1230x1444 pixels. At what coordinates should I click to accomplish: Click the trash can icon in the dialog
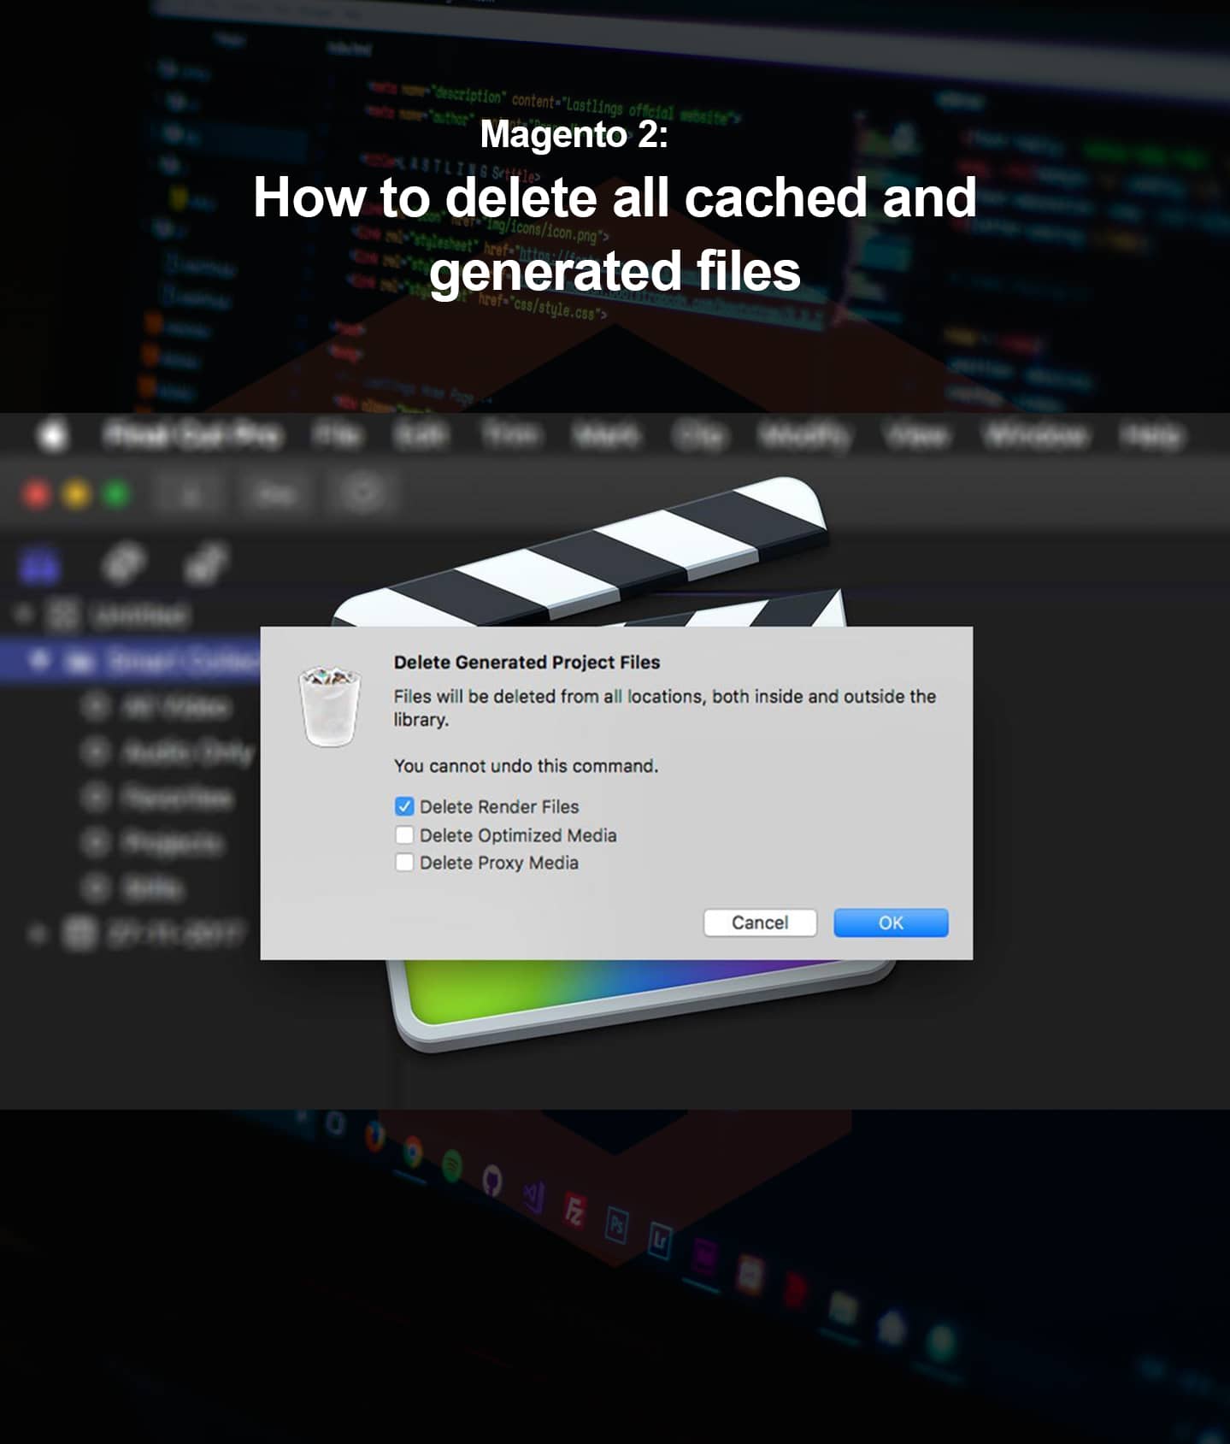tap(329, 707)
